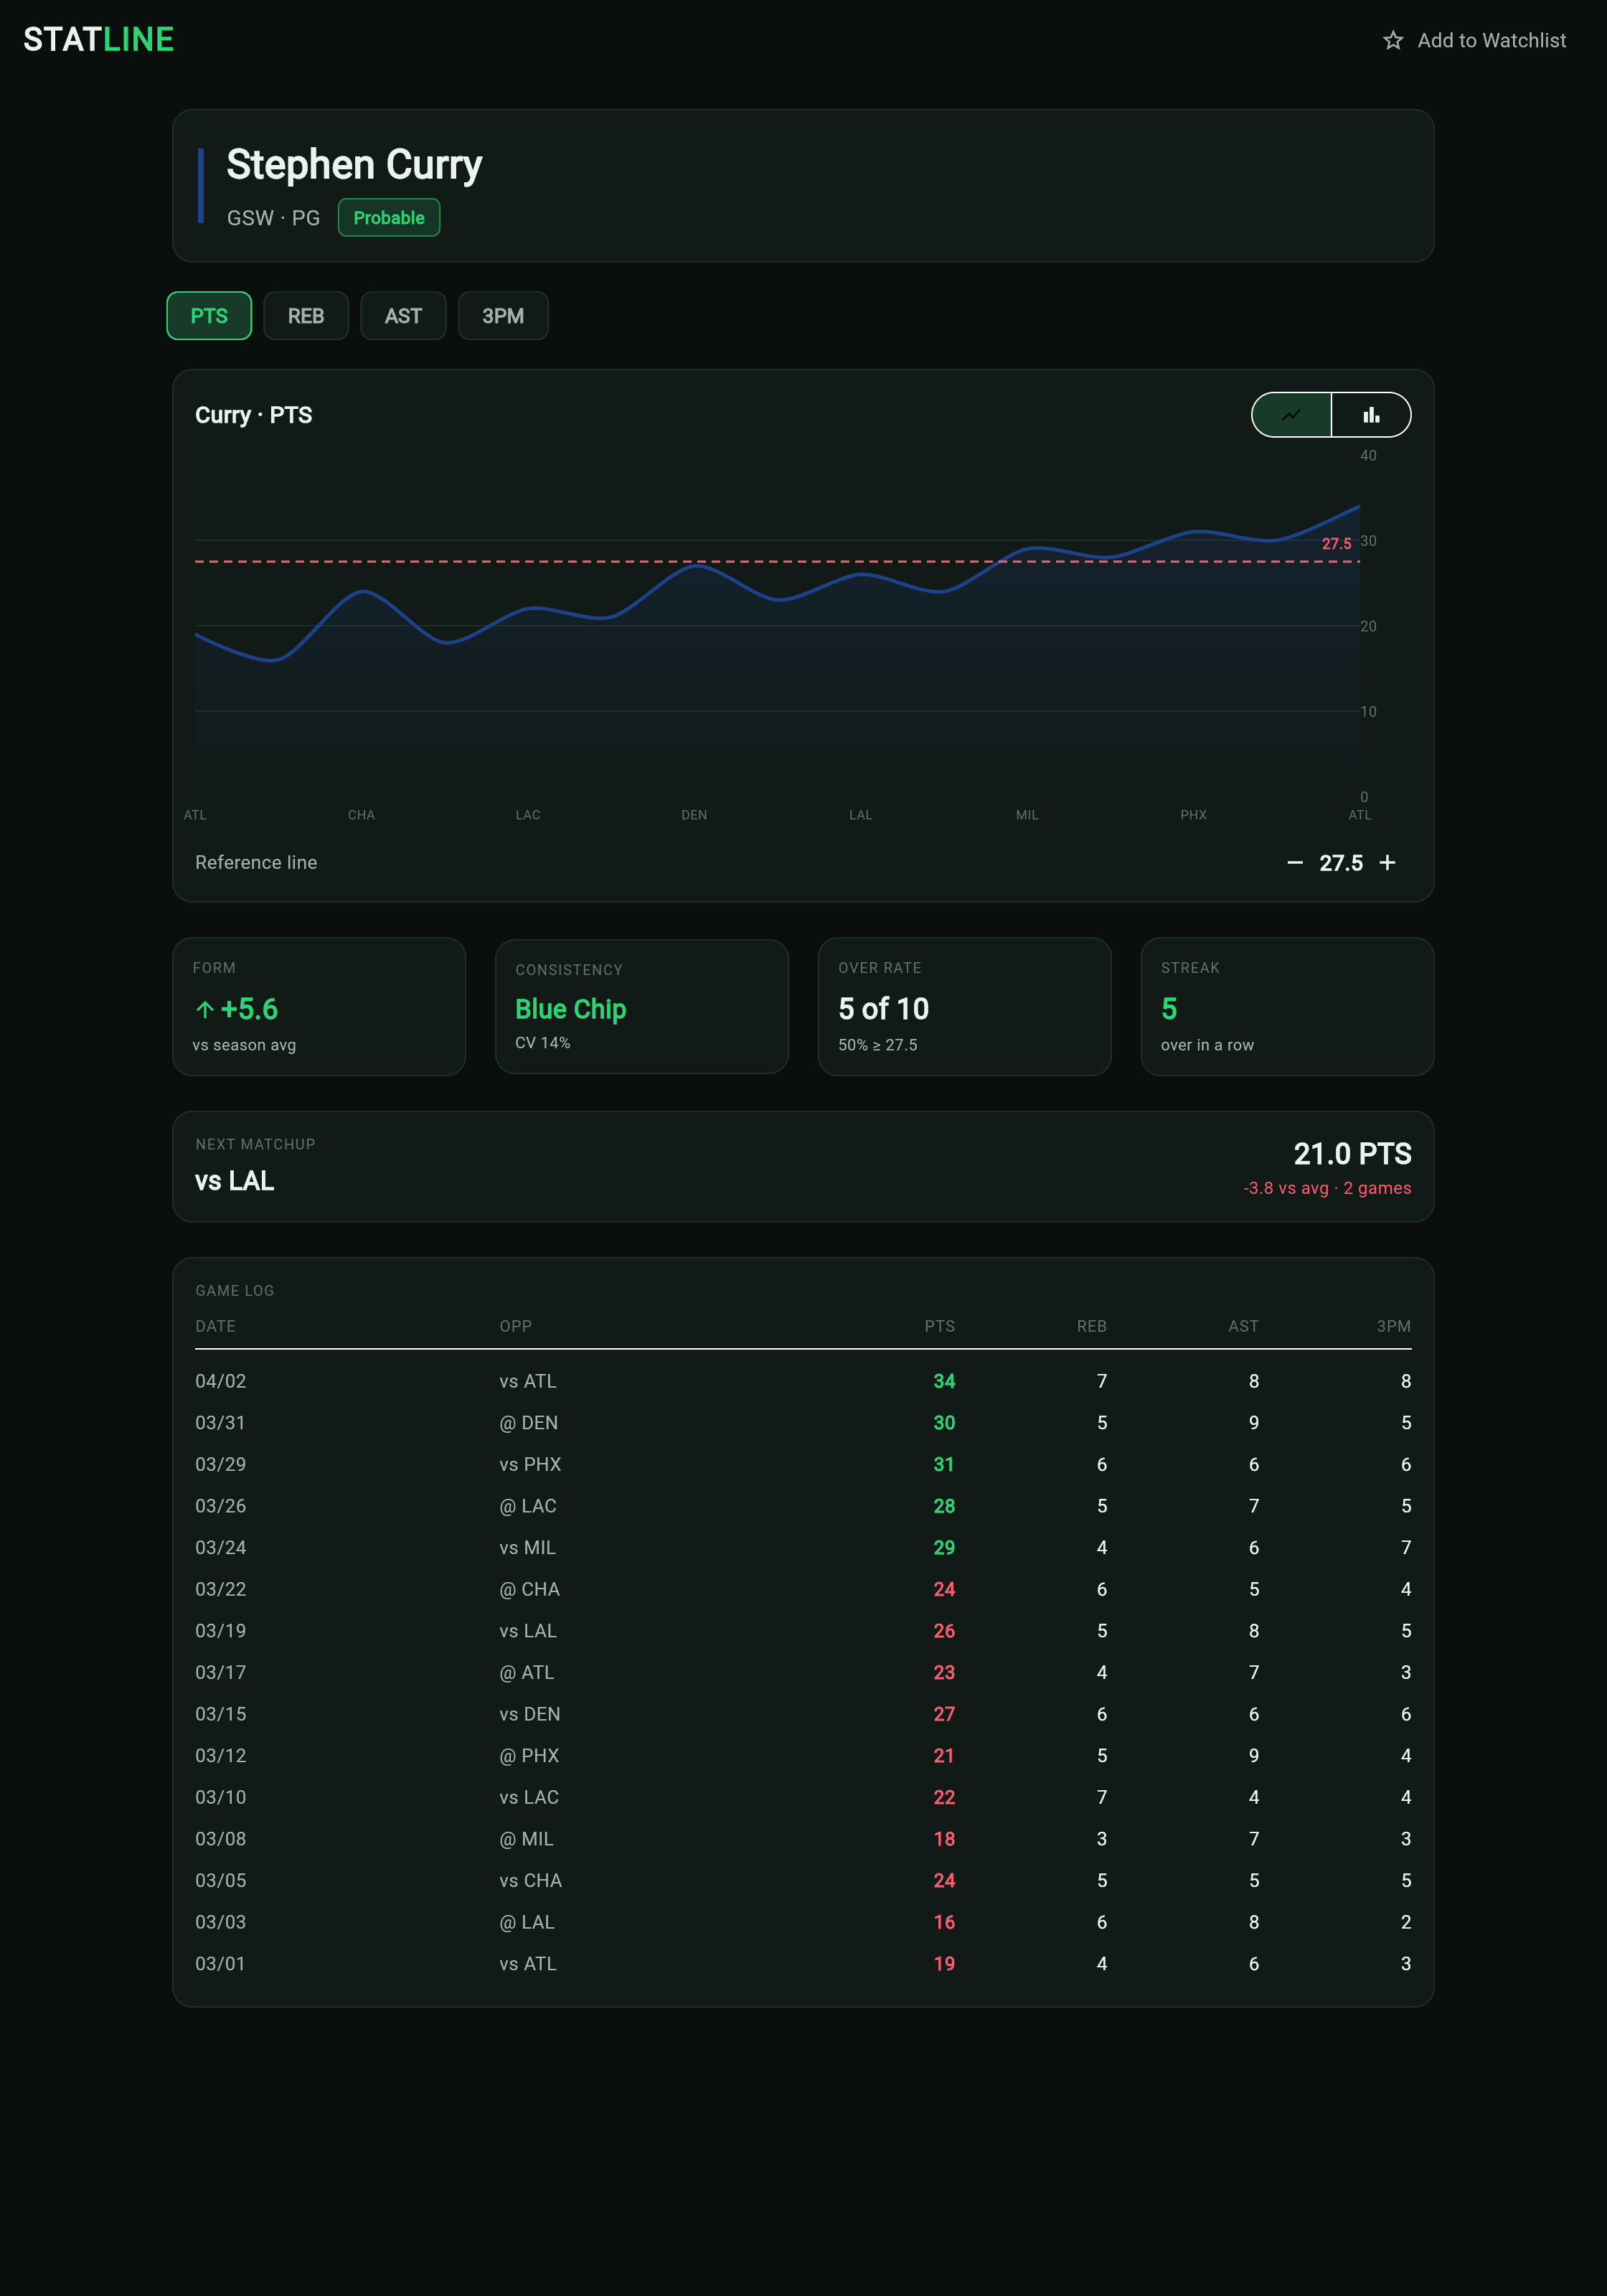Select the 04/02 game log date

click(221, 1381)
